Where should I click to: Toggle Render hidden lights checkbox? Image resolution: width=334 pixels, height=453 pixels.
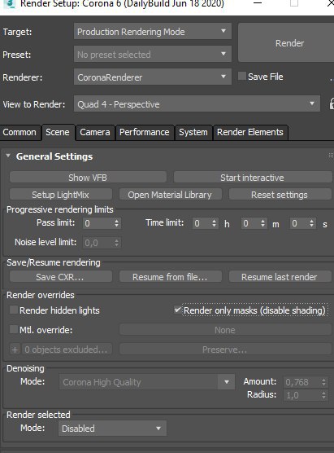pos(14,310)
